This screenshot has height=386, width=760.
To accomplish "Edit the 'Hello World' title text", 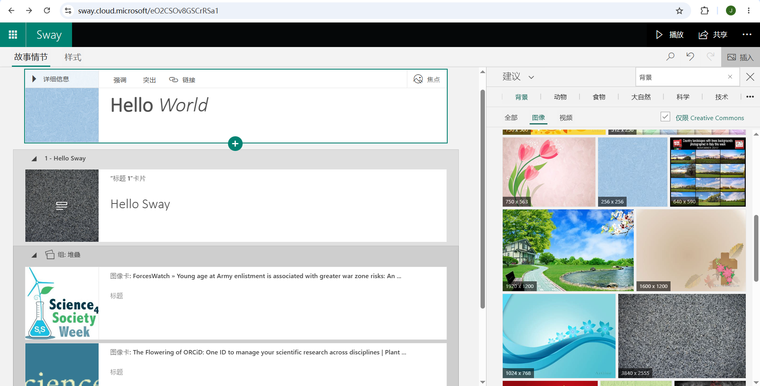I will pyautogui.click(x=159, y=105).
